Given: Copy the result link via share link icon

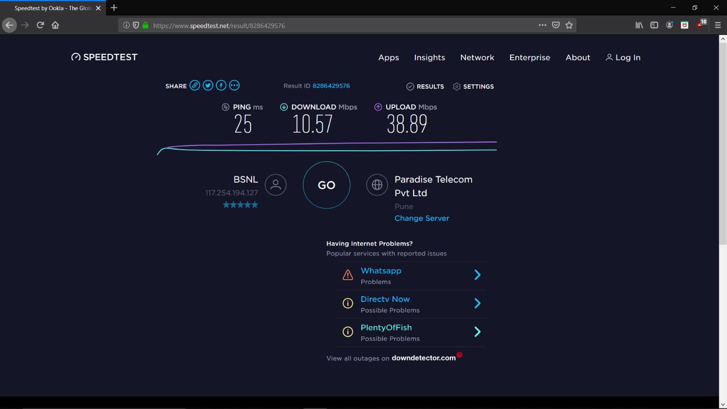Looking at the screenshot, I should point(195,85).
